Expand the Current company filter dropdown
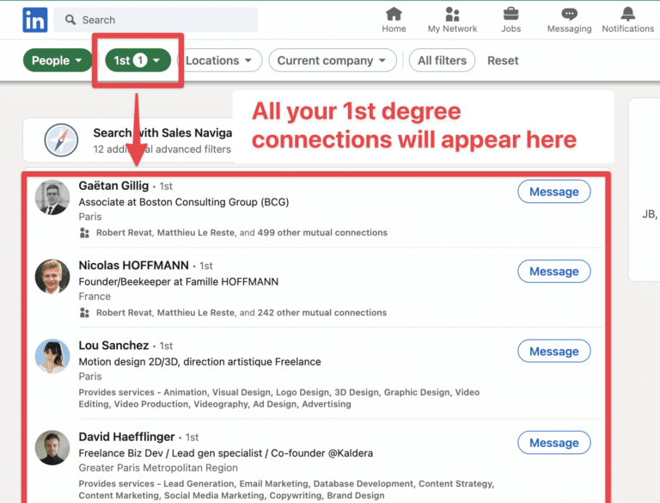Screen dimensions: 660x503 tap(333, 61)
